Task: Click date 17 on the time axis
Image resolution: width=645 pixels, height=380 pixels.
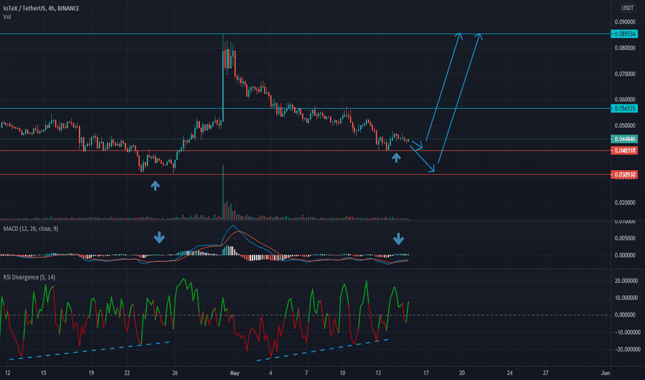Action: click(x=426, y=373)
